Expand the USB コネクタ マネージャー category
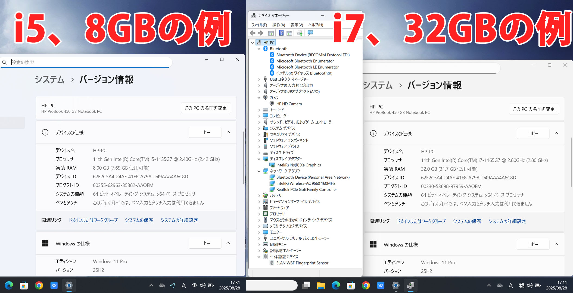This screenshot has height=293, width=573. tap(259, 79)
